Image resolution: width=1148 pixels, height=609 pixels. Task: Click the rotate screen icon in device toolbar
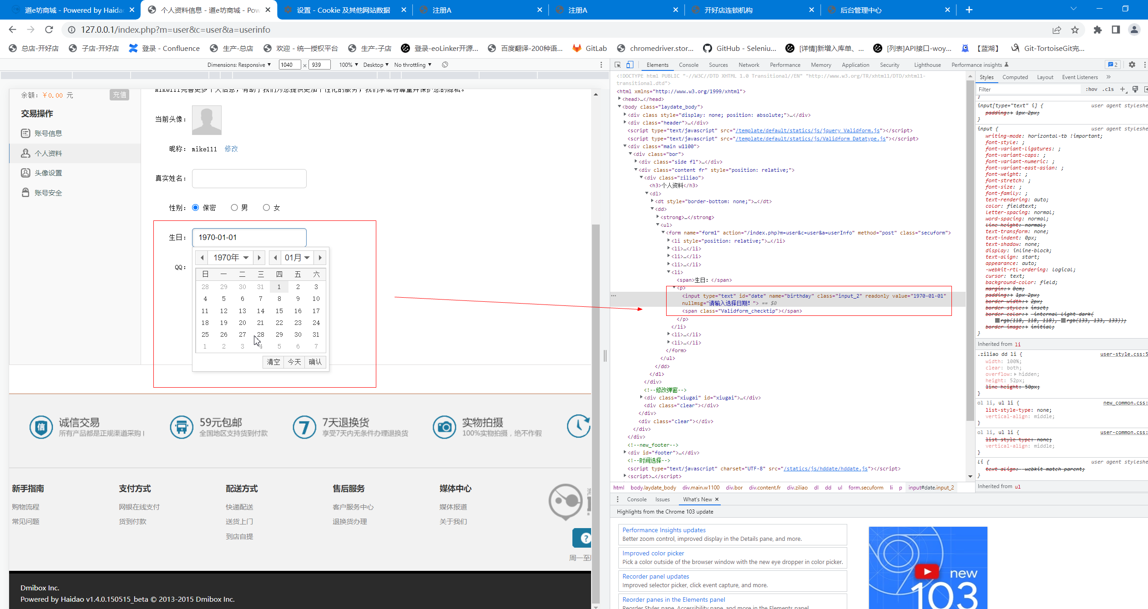[x=445, y=65]
